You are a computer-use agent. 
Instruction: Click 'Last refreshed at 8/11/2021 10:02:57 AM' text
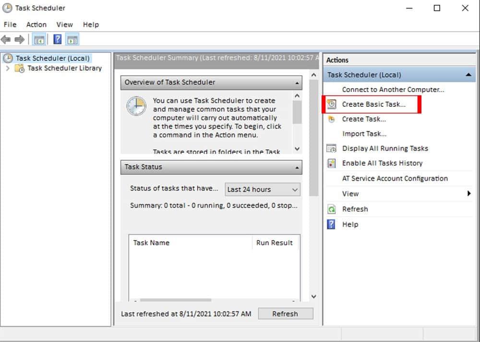[186, 314]
